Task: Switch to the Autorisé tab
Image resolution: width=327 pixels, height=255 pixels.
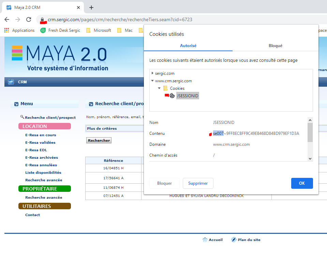Action: tap(188, 46)
